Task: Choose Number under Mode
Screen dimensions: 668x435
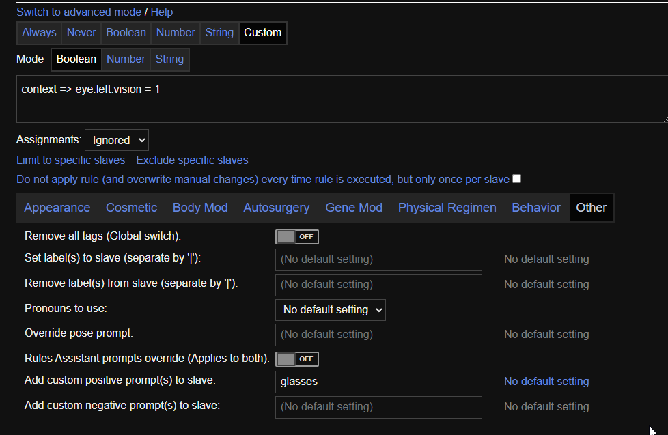Action: tap(126, 59)
